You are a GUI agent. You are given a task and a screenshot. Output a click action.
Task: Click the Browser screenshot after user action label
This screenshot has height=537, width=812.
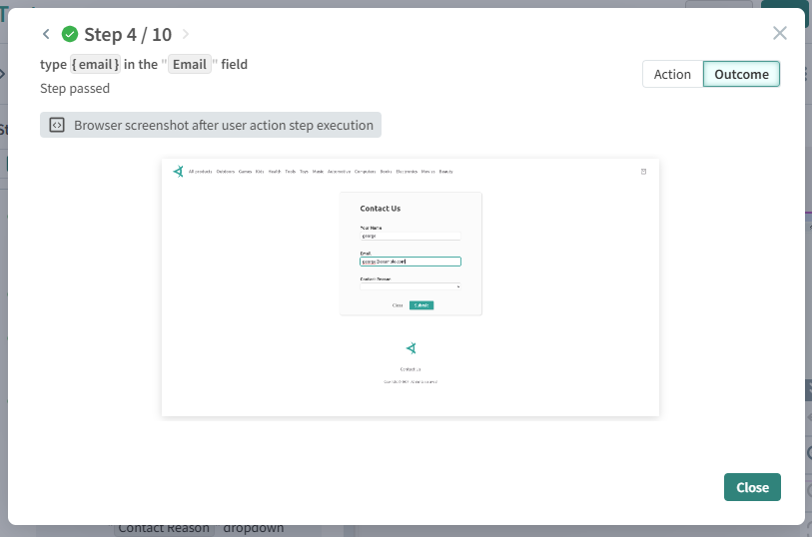(223, 126)
